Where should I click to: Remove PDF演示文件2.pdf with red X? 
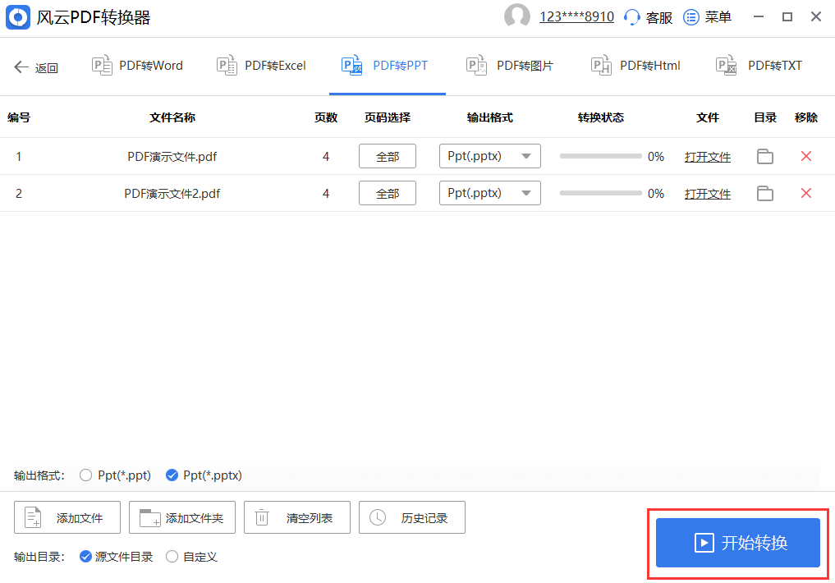point(806,193)
